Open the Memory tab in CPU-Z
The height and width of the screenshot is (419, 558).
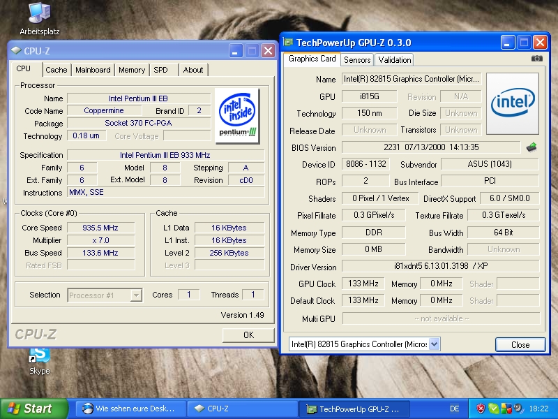(x=132, y=70)
